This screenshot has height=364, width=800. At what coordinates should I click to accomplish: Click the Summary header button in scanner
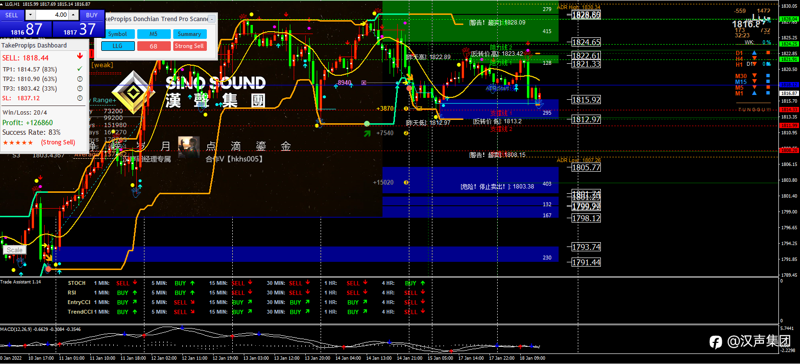(190, 34)
